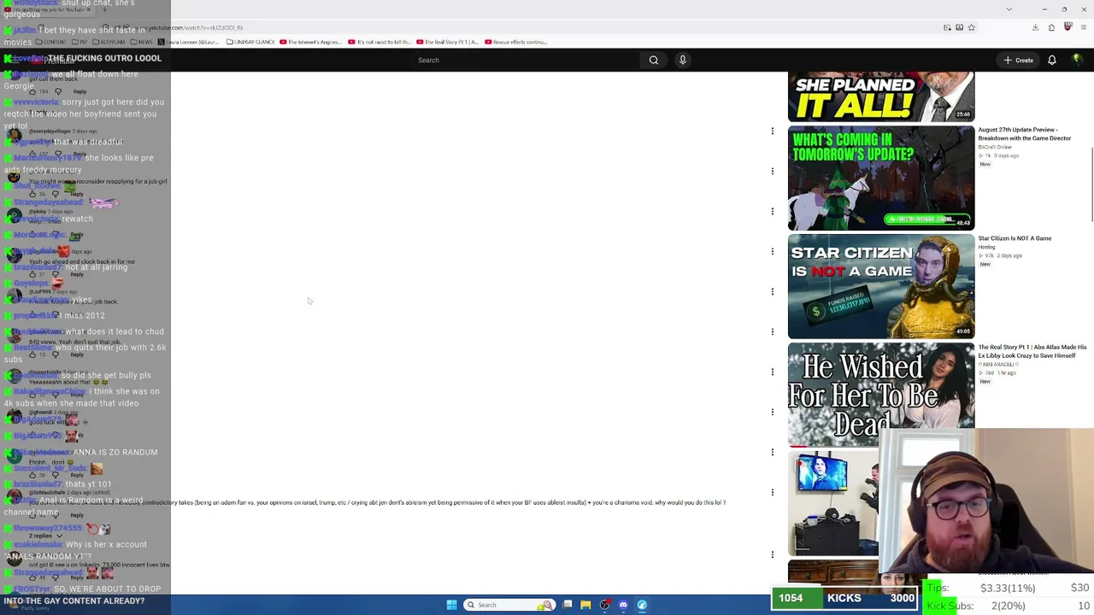Open the browser main menu icon
1094x615 pixels.
click(x=1084, y=27)
